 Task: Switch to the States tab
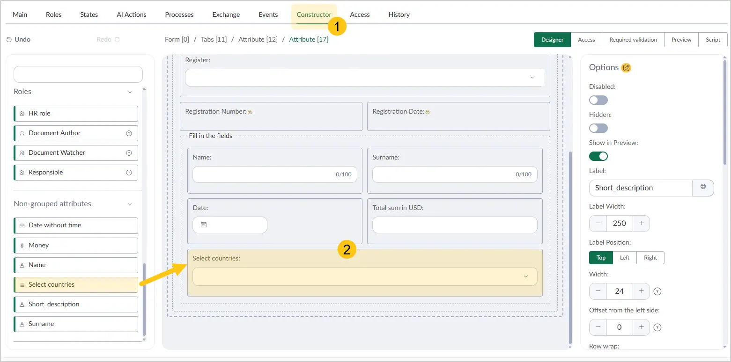(89, 14)
